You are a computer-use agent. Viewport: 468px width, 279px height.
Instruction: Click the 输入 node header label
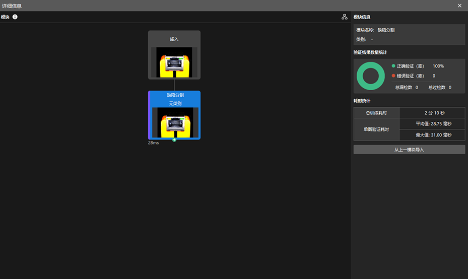(174, 39)
